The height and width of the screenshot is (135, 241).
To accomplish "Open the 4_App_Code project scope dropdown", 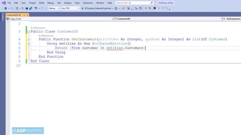I will tap(60, 19).
